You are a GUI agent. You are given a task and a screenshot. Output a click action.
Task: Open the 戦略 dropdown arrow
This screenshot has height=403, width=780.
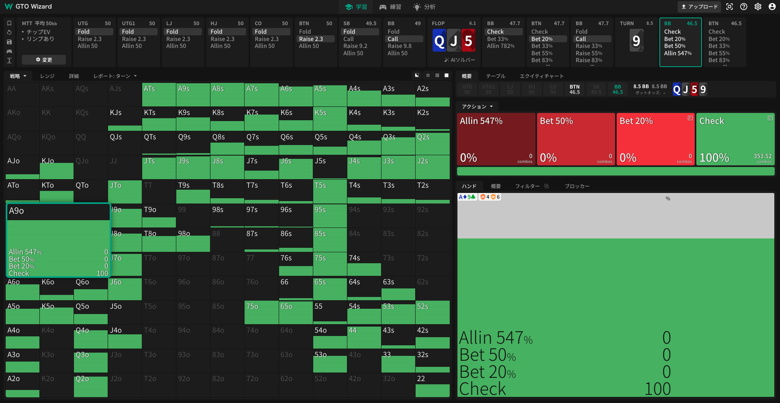point(25,76)
